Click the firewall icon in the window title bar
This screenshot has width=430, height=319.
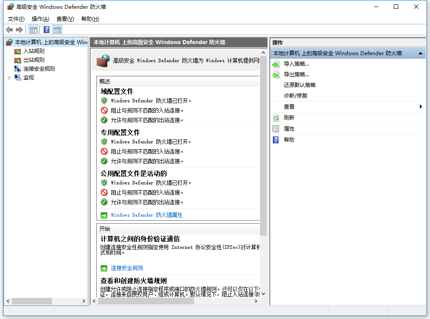point(11,7)
